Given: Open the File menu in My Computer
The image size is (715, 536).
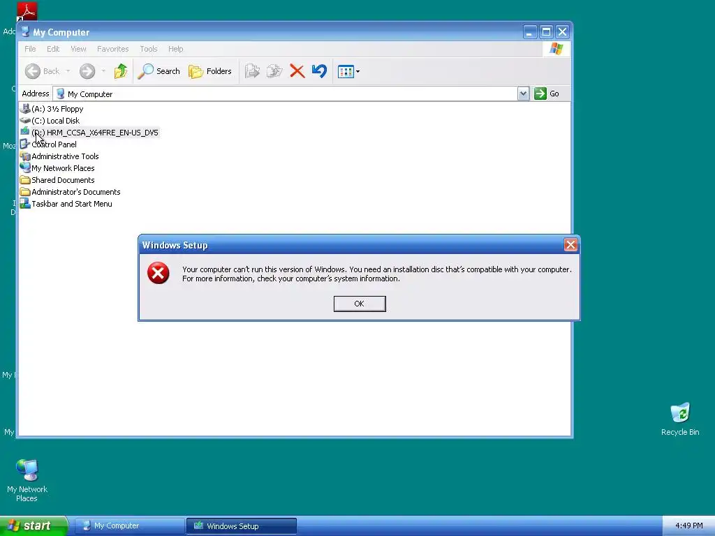Looking at the screenshot, I should click(30, 49).
